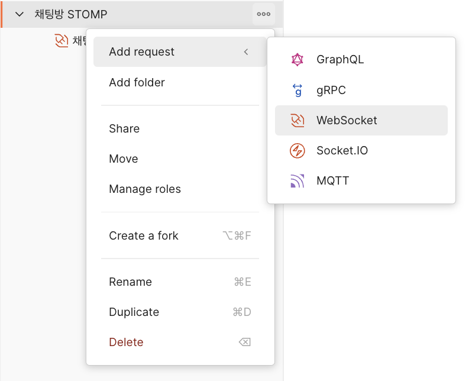The width and height of the screenshot is (472, 381).
Task: Choose Add folder from the context menu
Action: pyautogui.click(x=180, y=82)
